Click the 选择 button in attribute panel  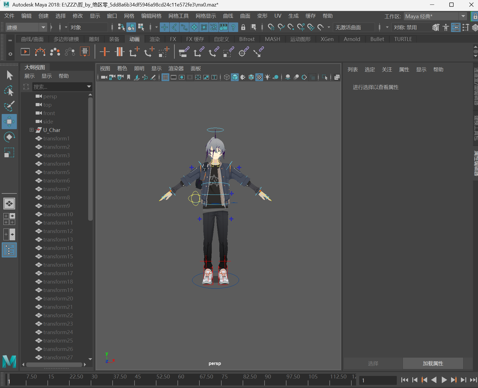pyautogui.click(x=373, y=363)
